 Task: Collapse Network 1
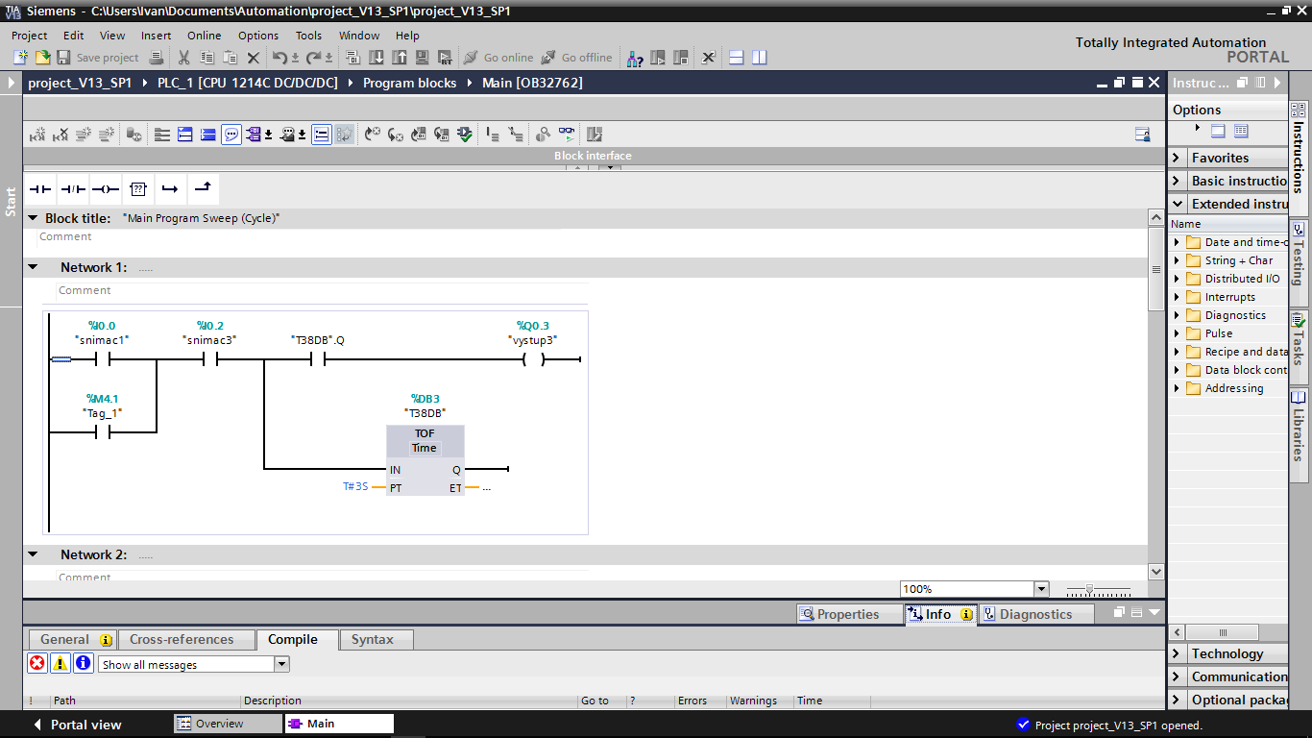tap(33, 267)
